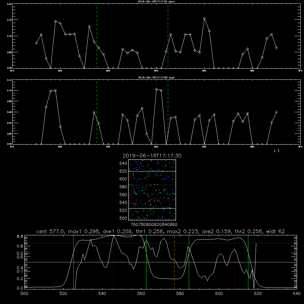
Task: Click x-axis label '580' on bottom plot
Action: click(x=180, y=294)
